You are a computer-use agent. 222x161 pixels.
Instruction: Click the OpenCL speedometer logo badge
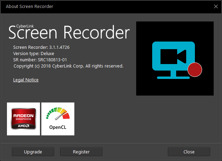[58, 119]
